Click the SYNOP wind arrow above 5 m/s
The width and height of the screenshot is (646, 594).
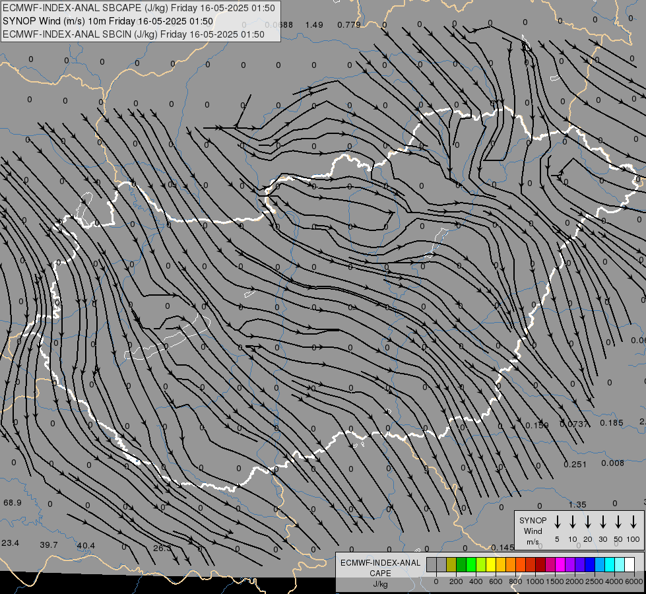(557, 522)
